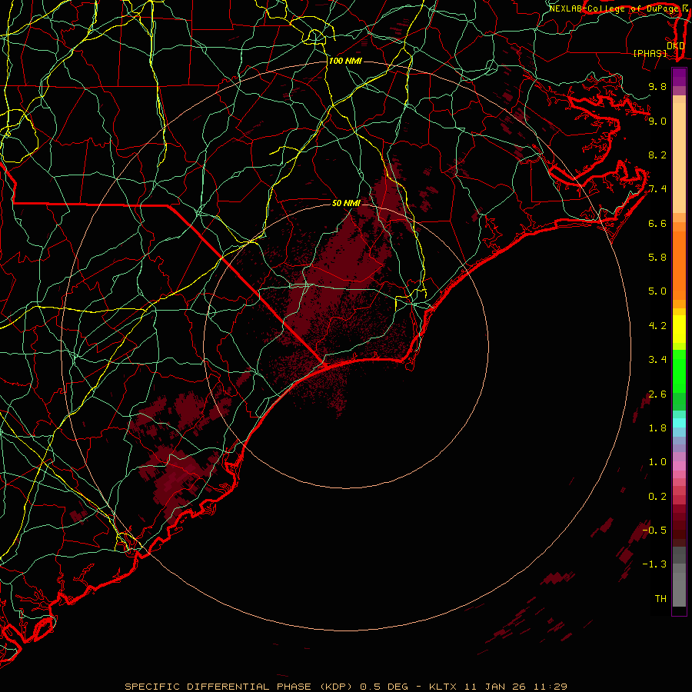Pick the light peach band of color bar

point(679,159)
